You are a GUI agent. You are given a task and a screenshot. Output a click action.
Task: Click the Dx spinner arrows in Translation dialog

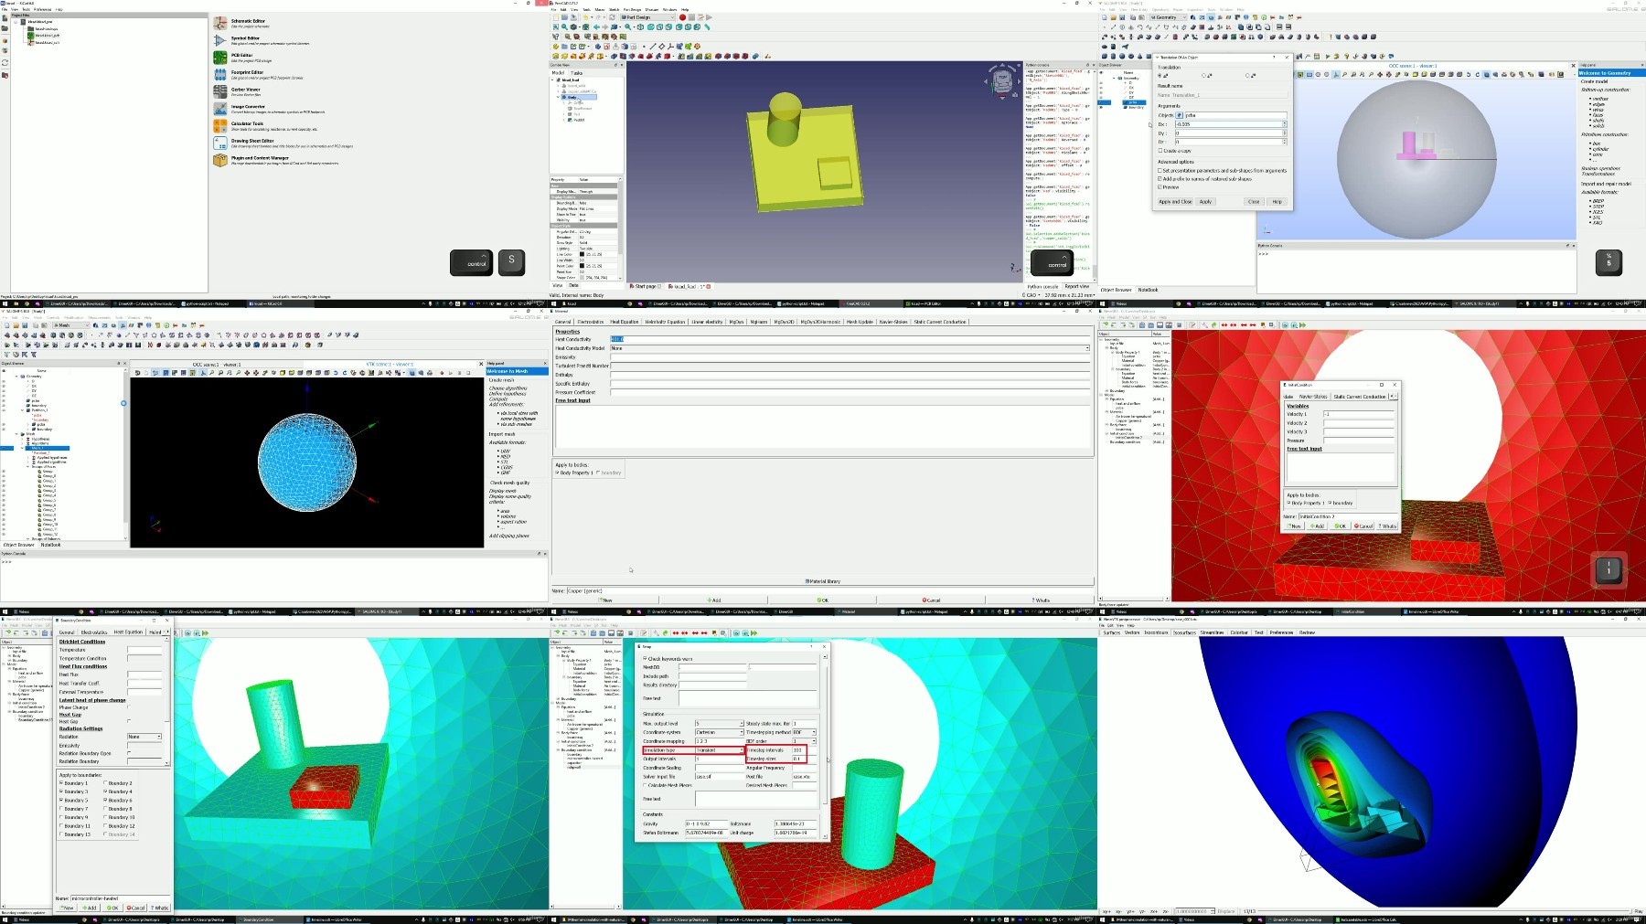[1285, 123]
